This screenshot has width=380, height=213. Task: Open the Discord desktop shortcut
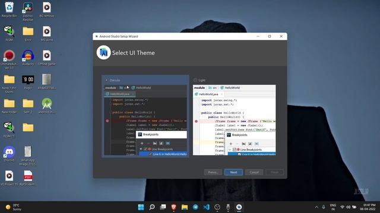coord(9,154)
